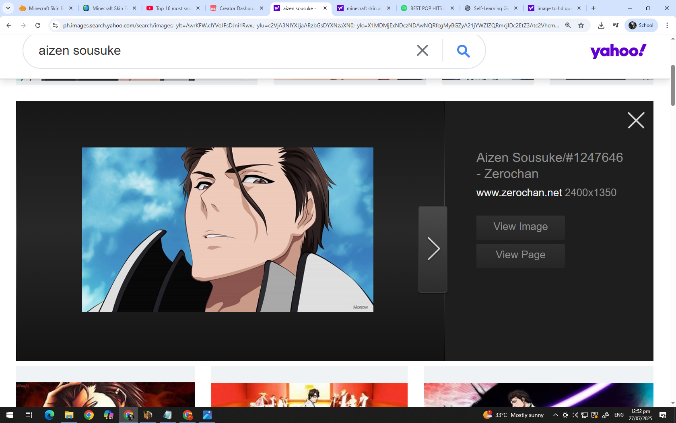Go back to previous page
The width and height of the screenshot is (676, 423).
(9, 25)
